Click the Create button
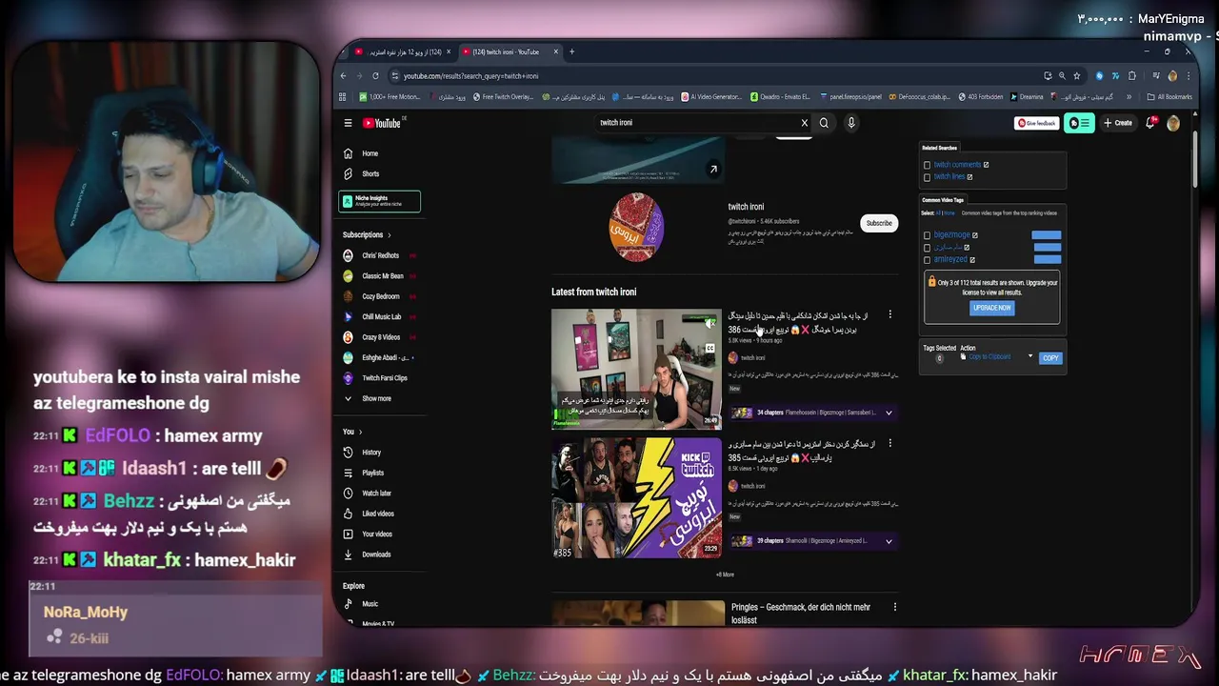Image resolution: width=1219 pixels, height=686 pixels. (1119, 123)
